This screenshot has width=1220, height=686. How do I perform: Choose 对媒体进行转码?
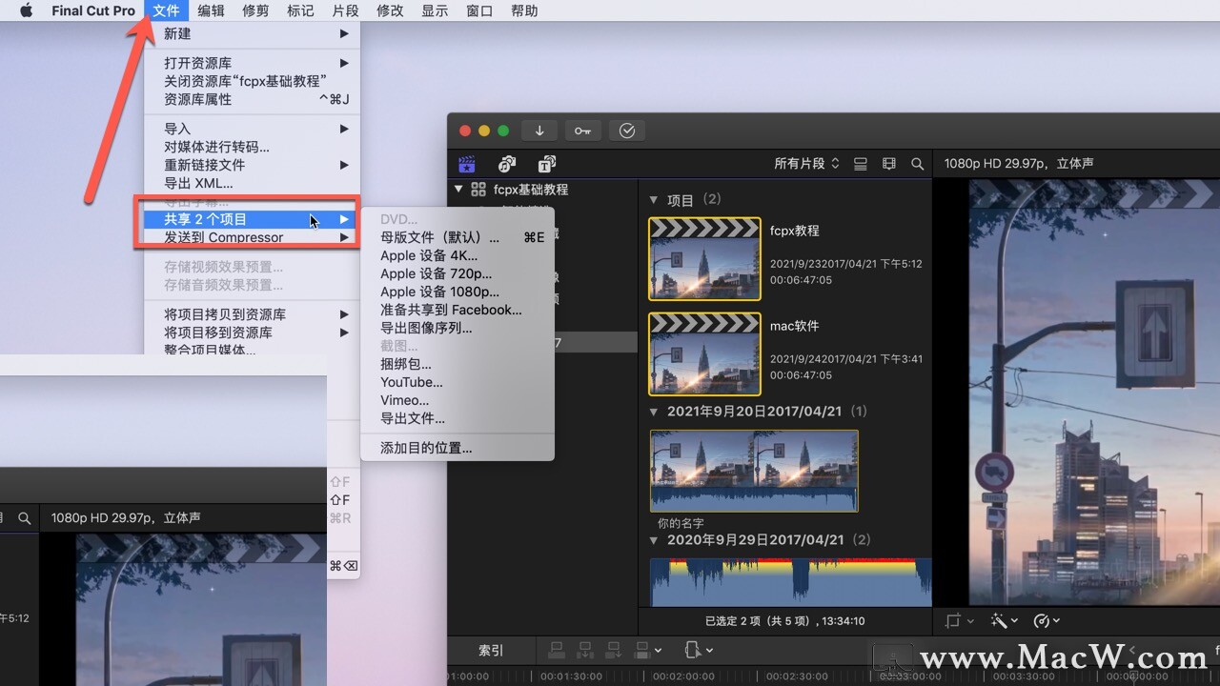253,147
